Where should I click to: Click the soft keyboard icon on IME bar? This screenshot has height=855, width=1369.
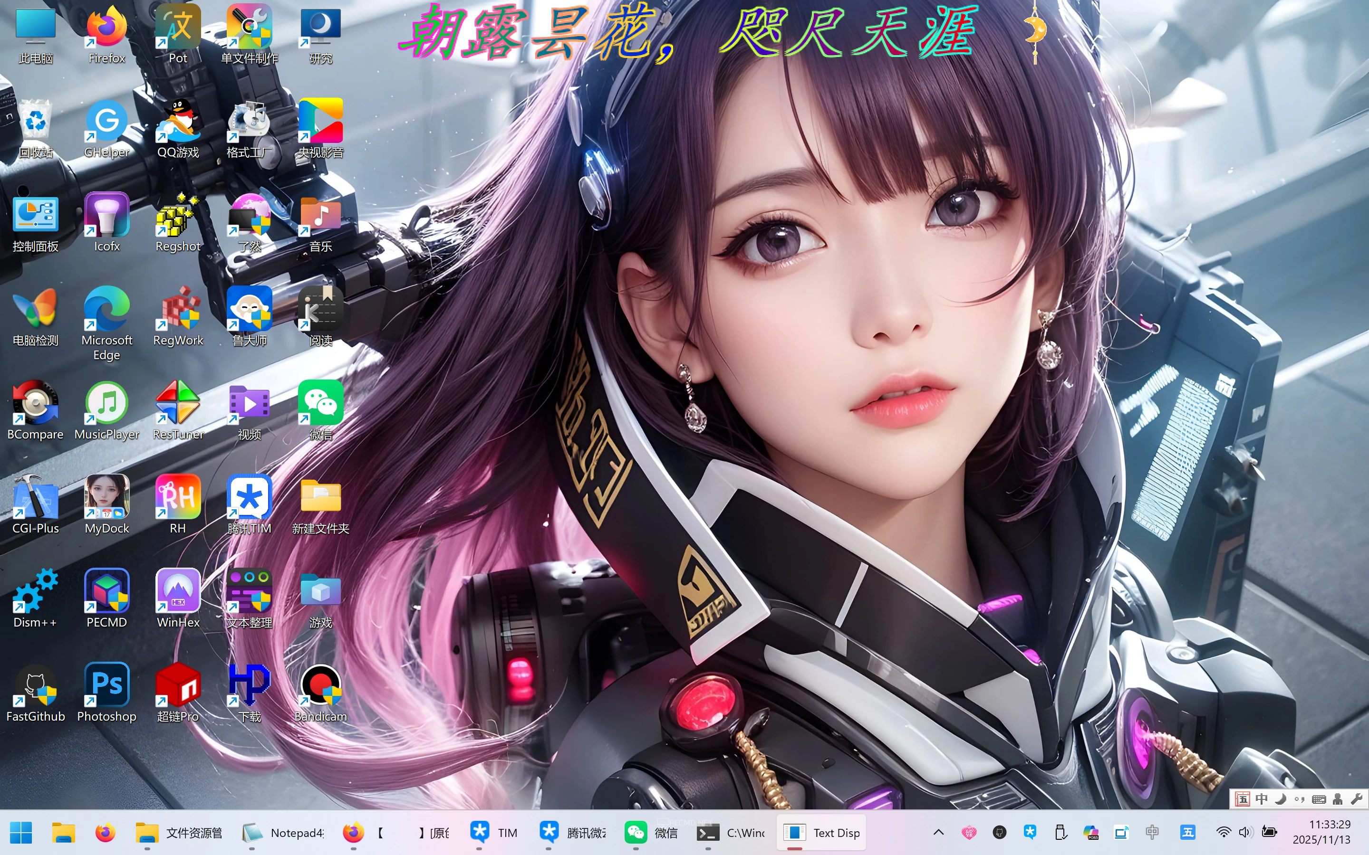pos(1319,799)
